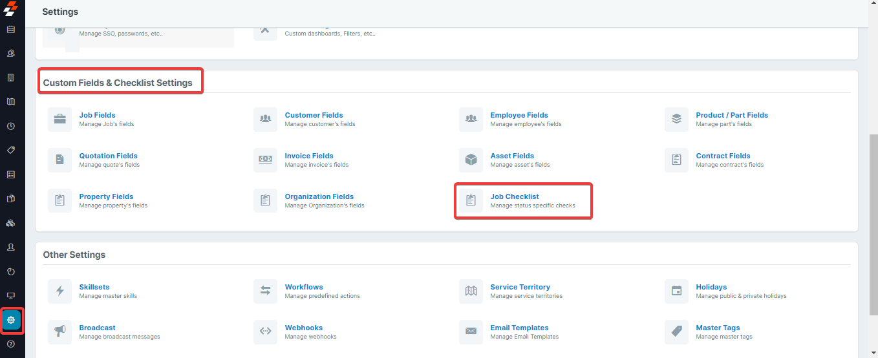The image size is (878, 358).
Task: Open the help question mark in sidebar
Action: [x=11, y=344]
